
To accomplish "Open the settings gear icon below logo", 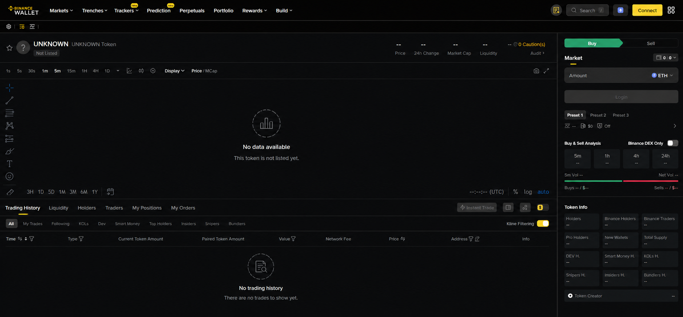I will coord(9,27).
